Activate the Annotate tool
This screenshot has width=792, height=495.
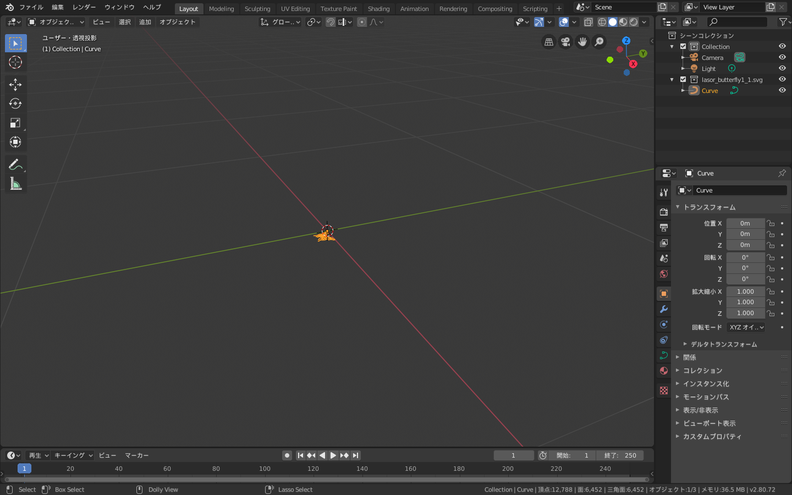15,164
